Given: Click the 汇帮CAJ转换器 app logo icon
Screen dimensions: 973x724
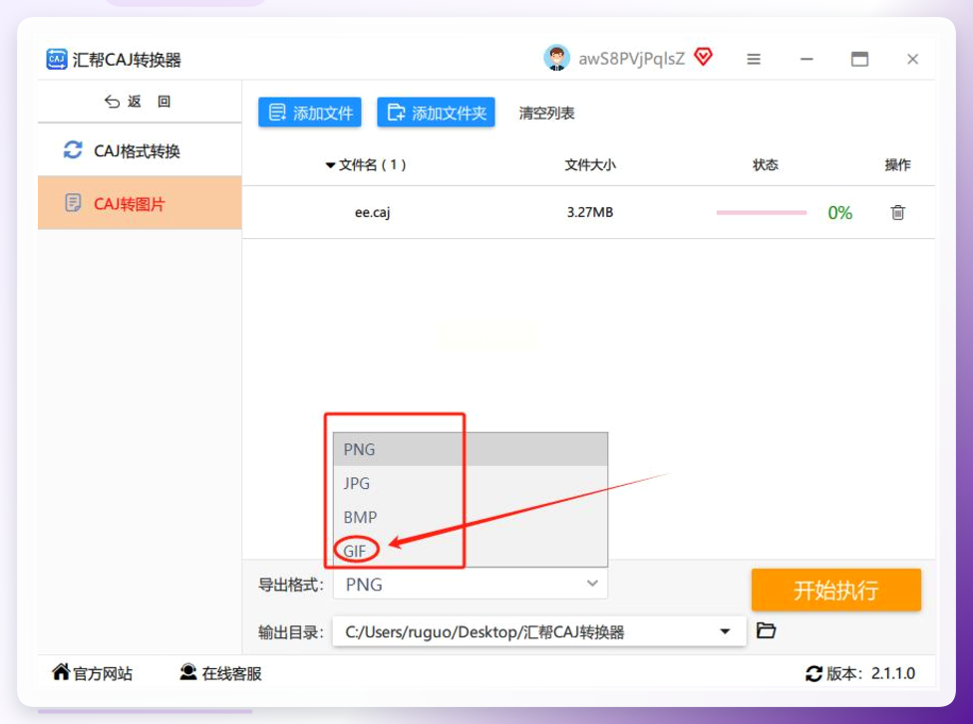Looking at the screenshot, I should [57, 59].
